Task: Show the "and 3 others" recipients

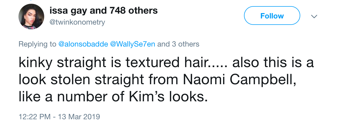Action: click(x=178, y=44)
